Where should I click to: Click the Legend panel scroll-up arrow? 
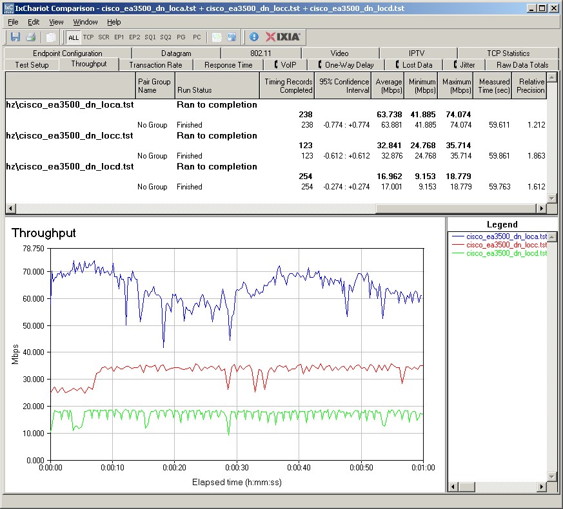tap(552, 236)
